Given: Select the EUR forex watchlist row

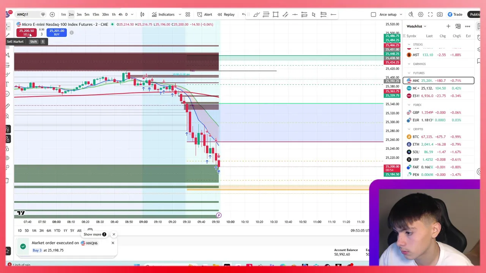Looking at the screenshot, I should tap(439, 120).
